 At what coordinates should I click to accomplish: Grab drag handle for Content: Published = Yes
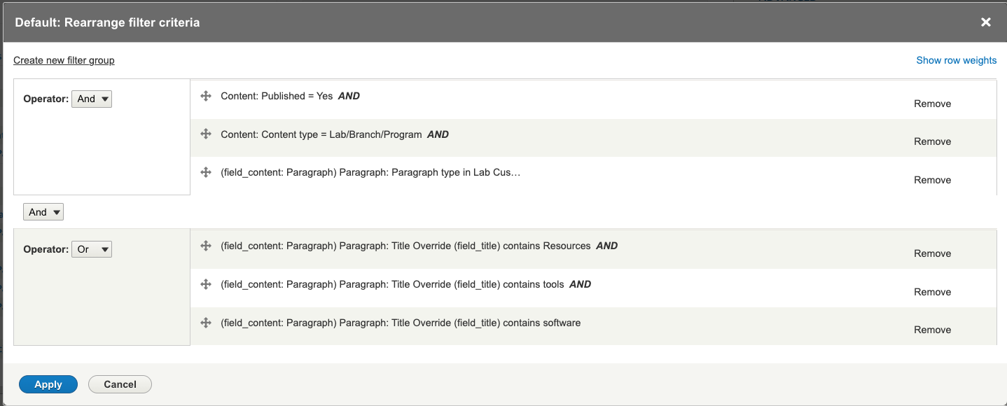pos(206,96)
